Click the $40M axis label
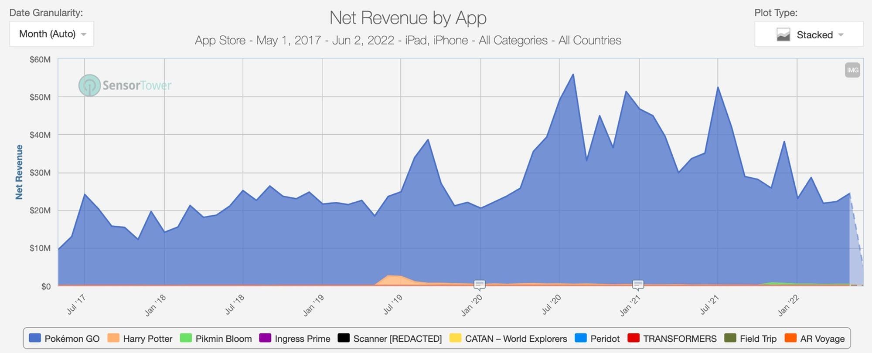The image size is (872, 353). click(x=40, y=135)
